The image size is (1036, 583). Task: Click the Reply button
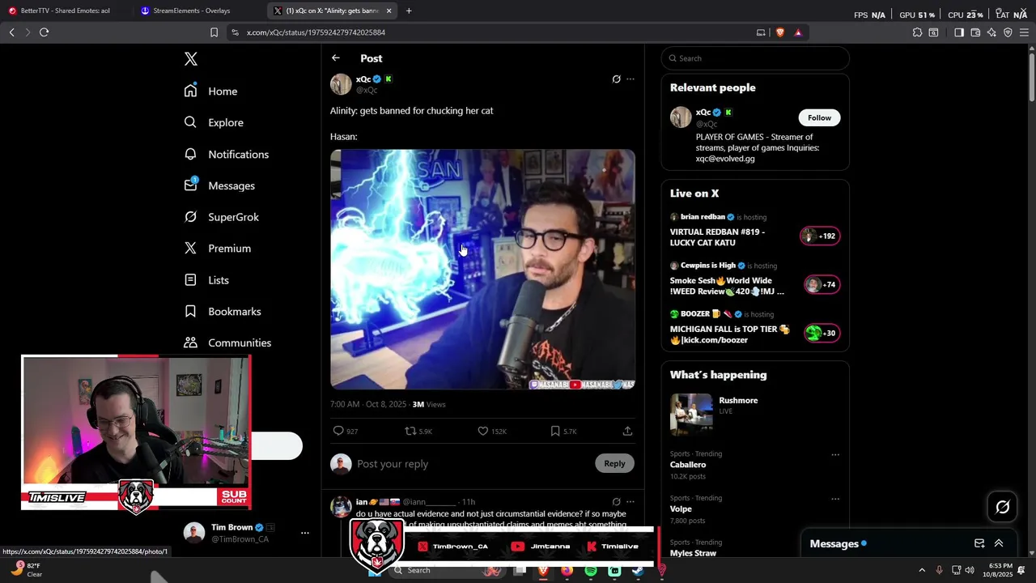(x=614, y=463)
